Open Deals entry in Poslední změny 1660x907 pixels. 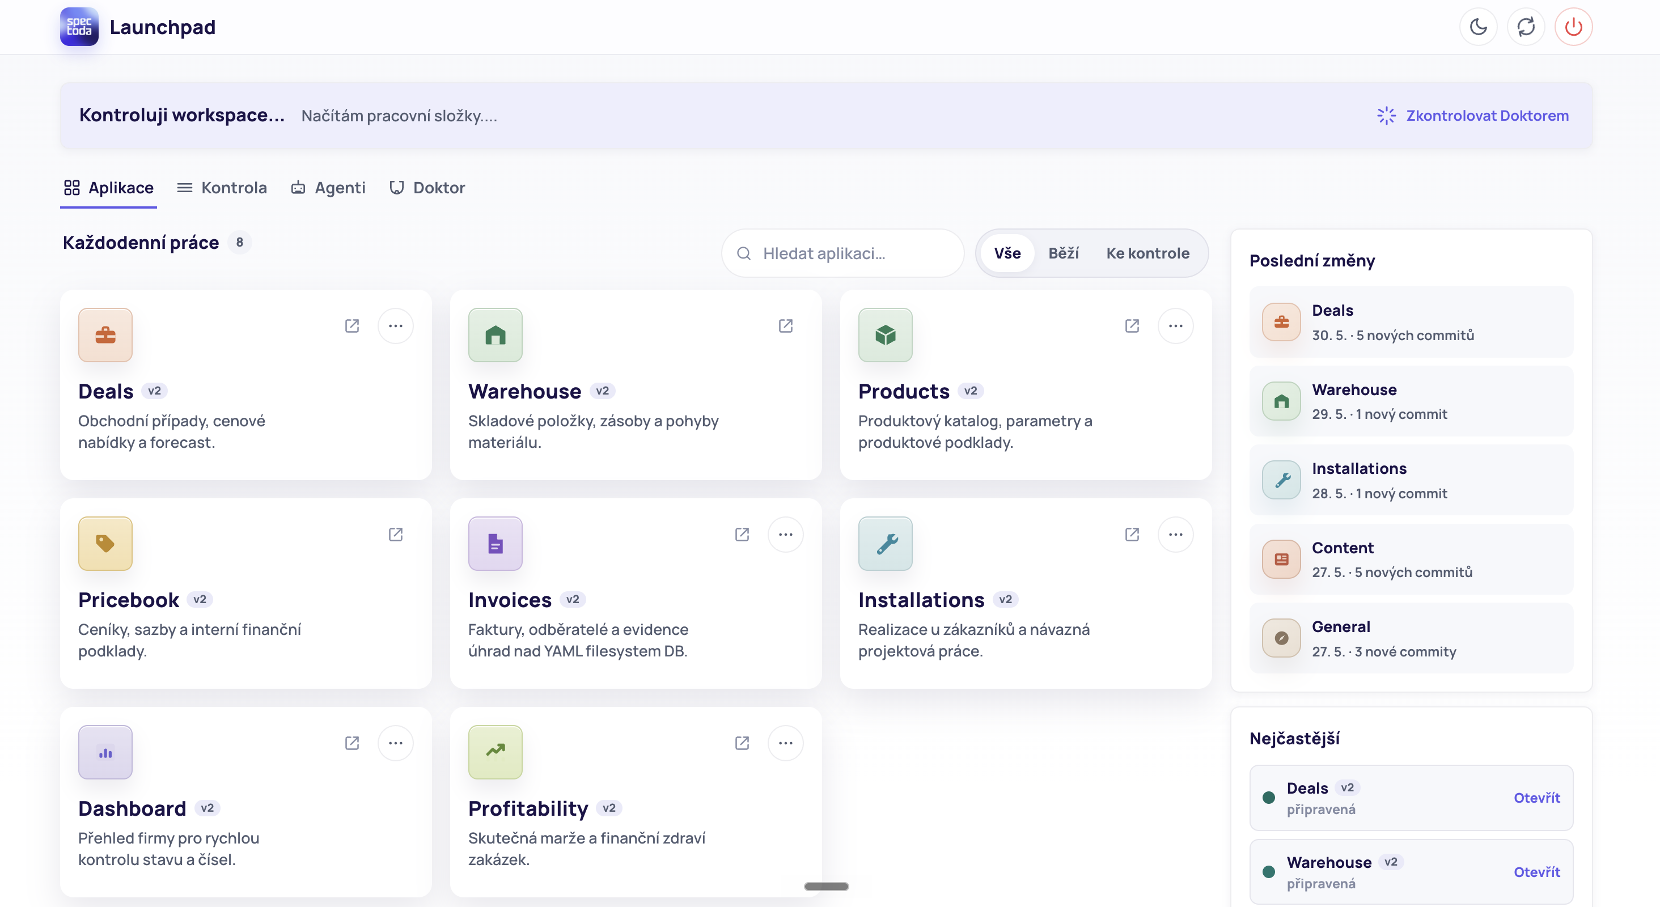[1411, 322]
